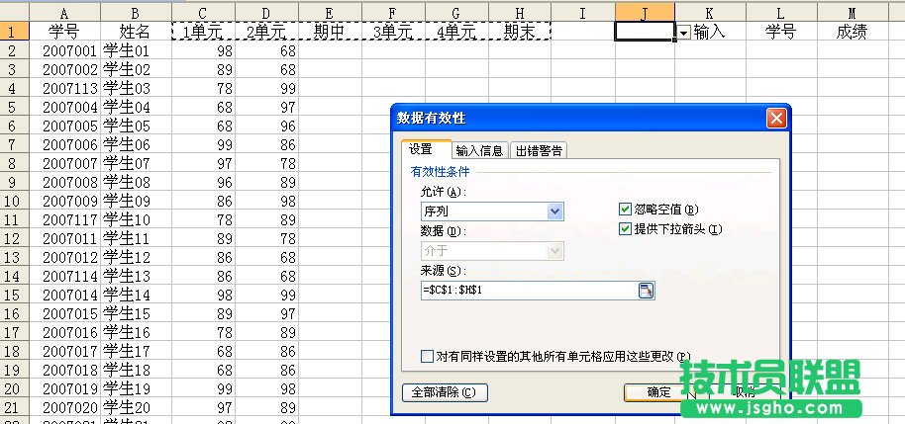
Task: Switch to the 输入信息 tab
Action: tap(479, 151)
